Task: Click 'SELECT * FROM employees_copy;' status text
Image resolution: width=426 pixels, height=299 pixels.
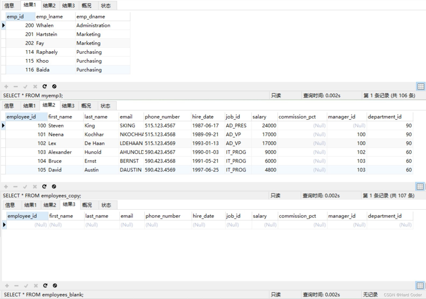Action: click(x=42, y=196)
